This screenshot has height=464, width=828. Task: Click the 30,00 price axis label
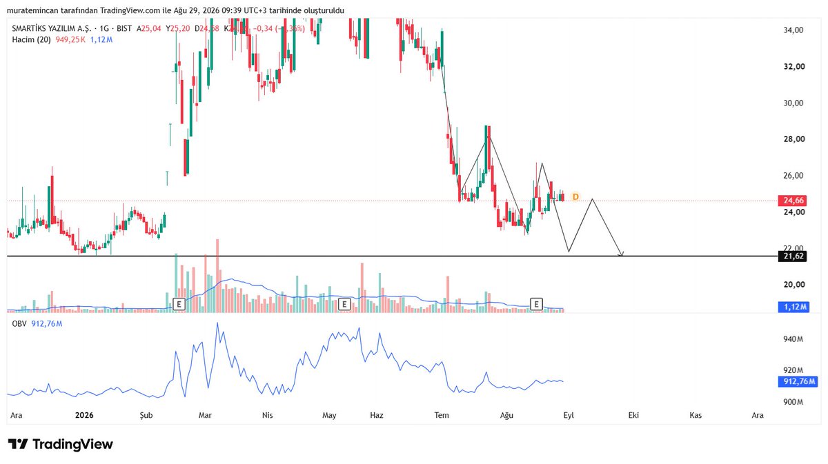pos(793,103)
